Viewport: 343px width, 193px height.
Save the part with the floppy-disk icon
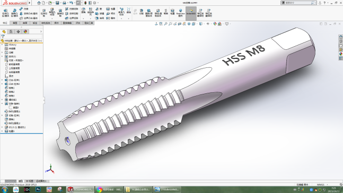(x=57, y=3)
